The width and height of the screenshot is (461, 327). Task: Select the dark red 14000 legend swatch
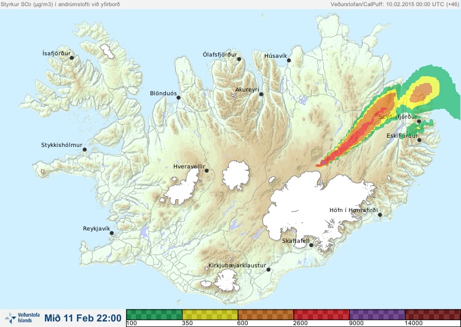[433, 315]
